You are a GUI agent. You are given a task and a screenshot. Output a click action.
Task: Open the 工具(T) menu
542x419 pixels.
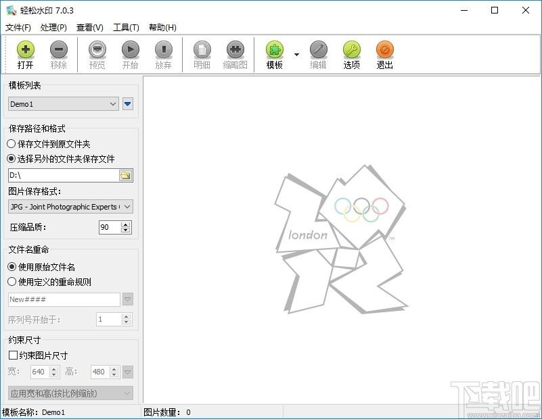(x=126, y=27)
